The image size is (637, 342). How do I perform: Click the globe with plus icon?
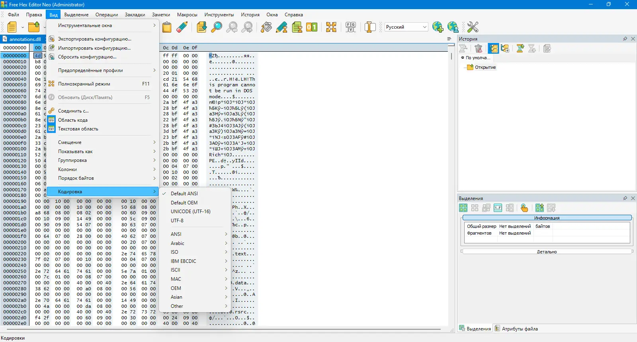click(x=438, y=27)
